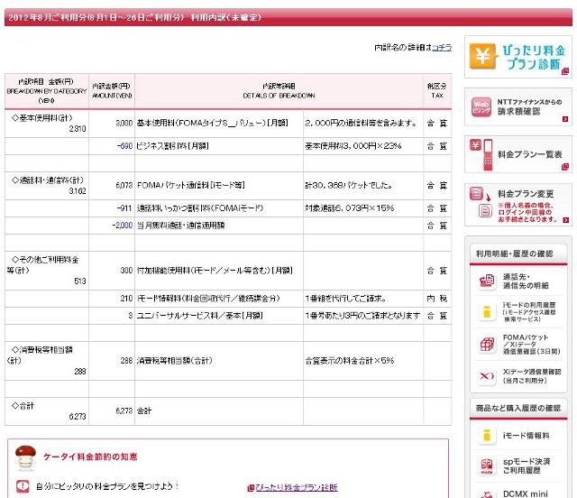Screen dimensions: 577x498
Task: Click the 内訳等詳細 DETAILS OF BREAKDOWN header
Action: coord(279,91)
